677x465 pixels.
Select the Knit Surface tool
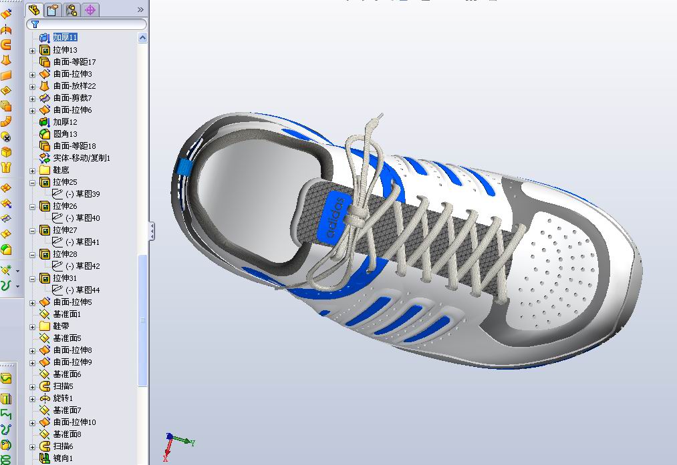click(x=6, y=167)
